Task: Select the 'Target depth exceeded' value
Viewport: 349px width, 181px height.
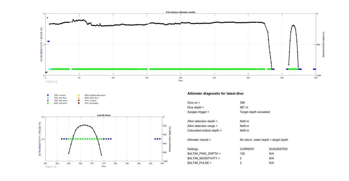Action: coord(255,112)
